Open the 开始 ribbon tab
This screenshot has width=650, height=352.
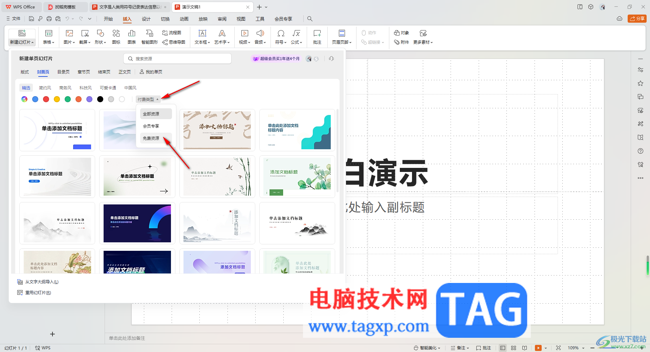point(108,19)
